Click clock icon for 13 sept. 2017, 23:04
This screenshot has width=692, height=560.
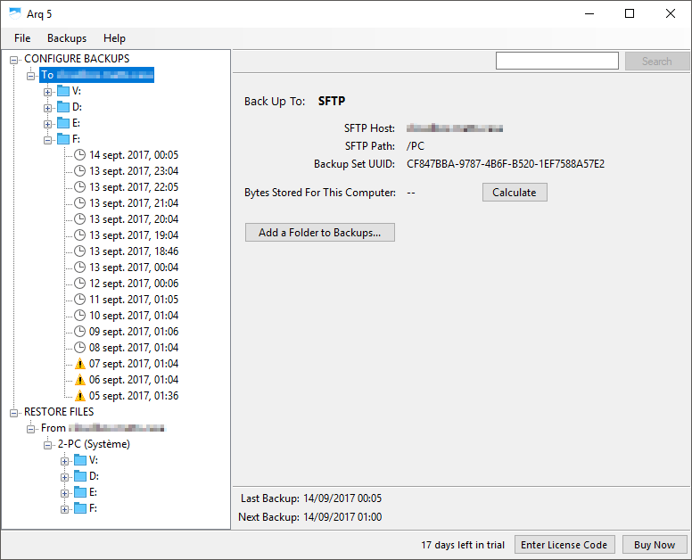click(79, 171)
